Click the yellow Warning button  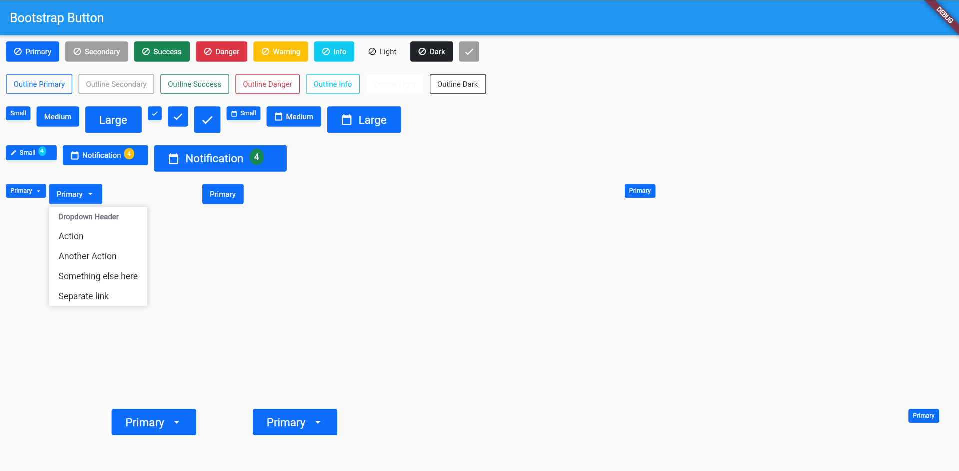[x=281, y=52]
